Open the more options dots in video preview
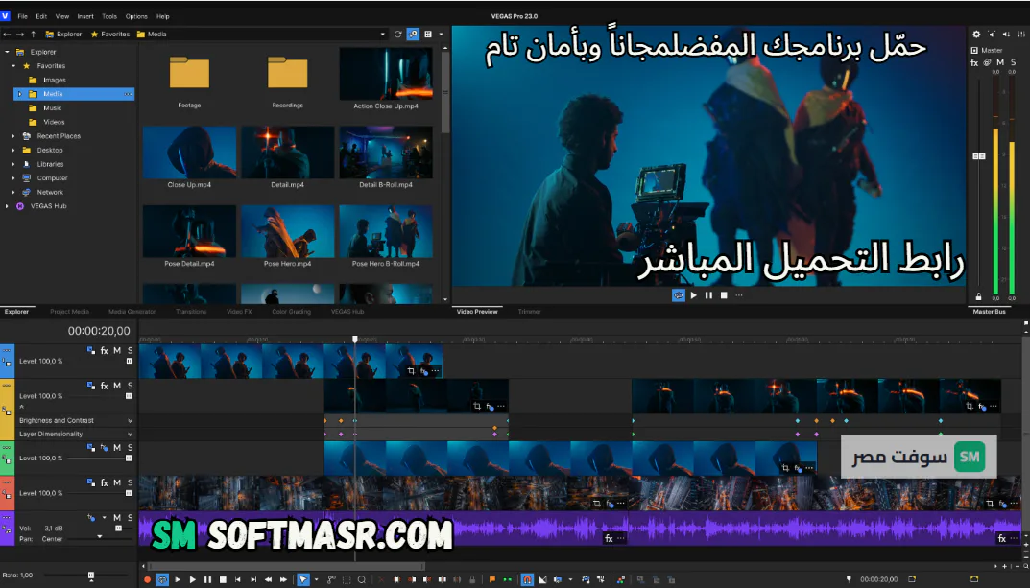Viewport: 1030px width, 588px height. pos(739,295)
